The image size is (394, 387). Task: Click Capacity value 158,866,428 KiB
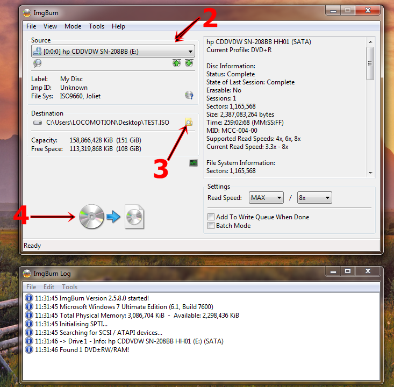(91, 140)
